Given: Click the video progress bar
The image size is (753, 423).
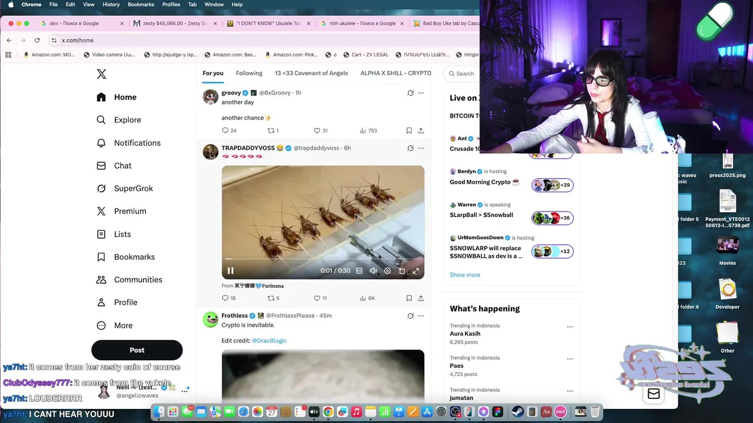Looking at the screenshot, I should click(322, 258).
